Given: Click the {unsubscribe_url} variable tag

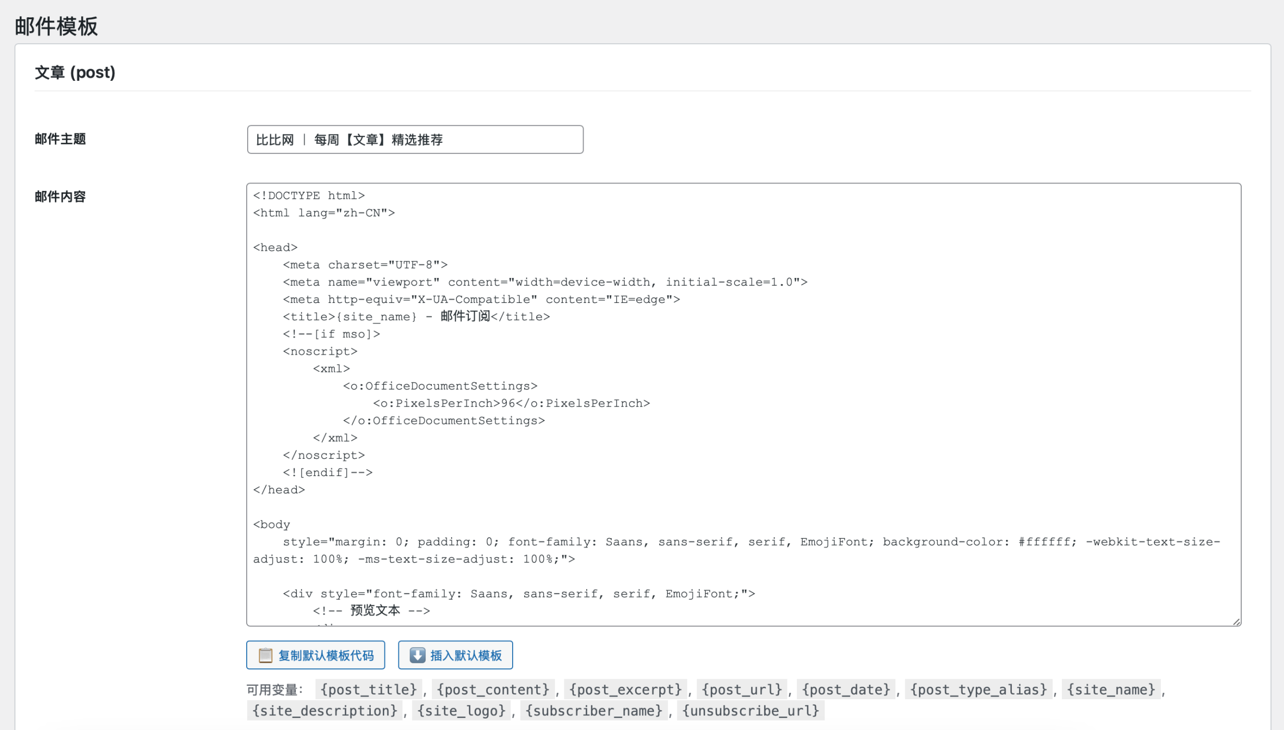Looking at the screenshot, I should (750, 711).
